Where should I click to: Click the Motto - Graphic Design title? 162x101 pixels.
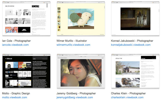[x=16, y=93]
